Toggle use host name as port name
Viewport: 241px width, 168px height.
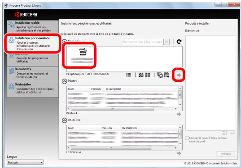point(187,138)
